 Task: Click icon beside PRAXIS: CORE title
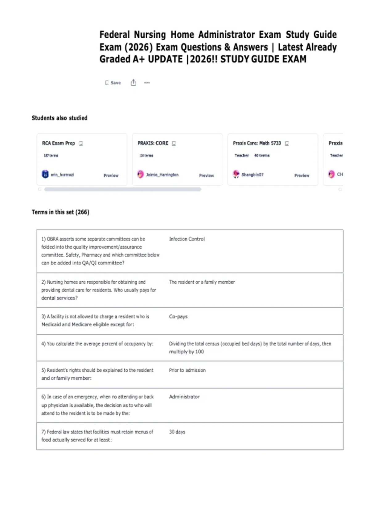click(174, 144)
